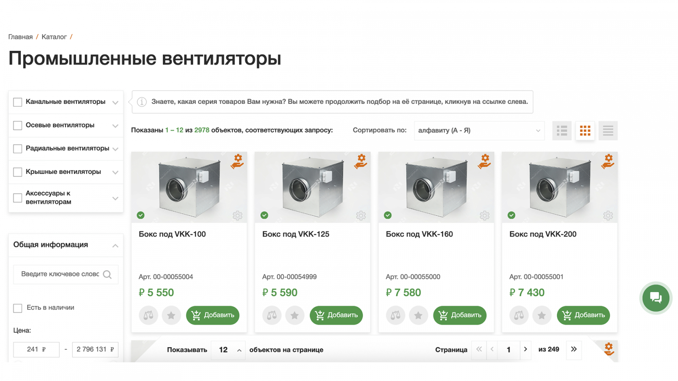Screen dimensions: 678x381
Task: Tick the Крышные вентиляторы checkbox
Action: tap(18, 172)
